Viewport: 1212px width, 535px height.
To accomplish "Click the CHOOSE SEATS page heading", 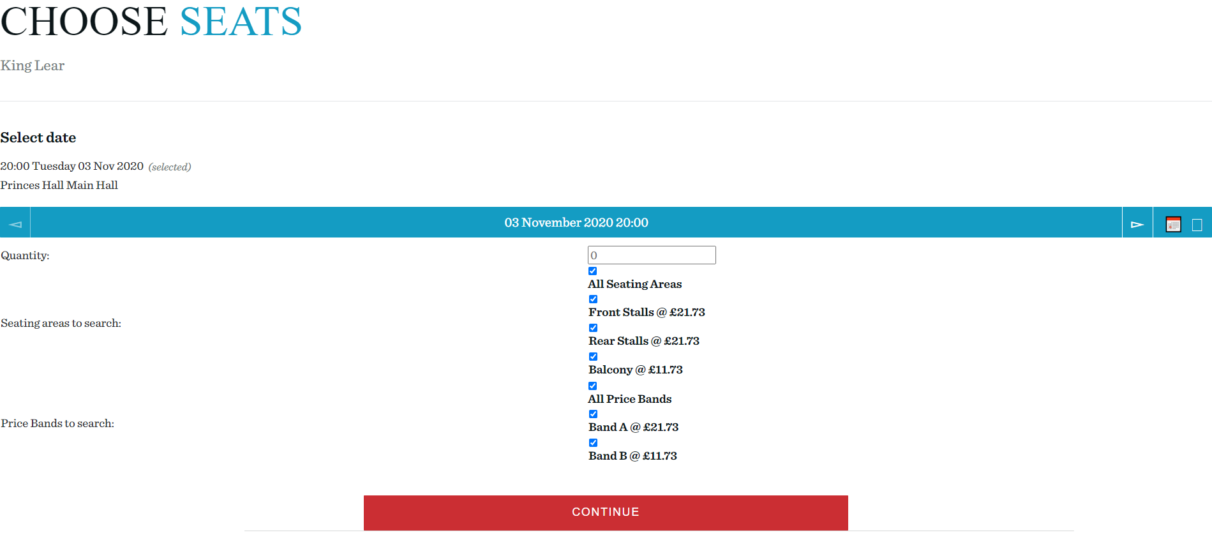I will click(151, 21).
